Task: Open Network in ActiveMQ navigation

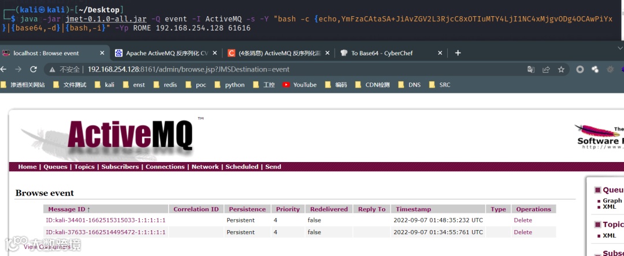Action: 205,167
